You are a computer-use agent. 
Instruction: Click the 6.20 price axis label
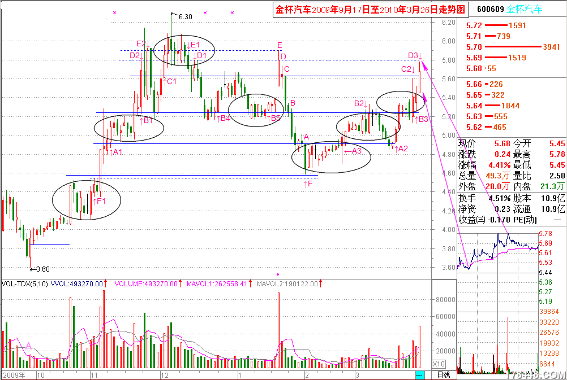[448, 23]
